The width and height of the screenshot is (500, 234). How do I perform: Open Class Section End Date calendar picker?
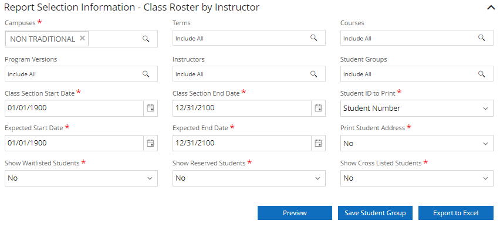tap(318, 108)
